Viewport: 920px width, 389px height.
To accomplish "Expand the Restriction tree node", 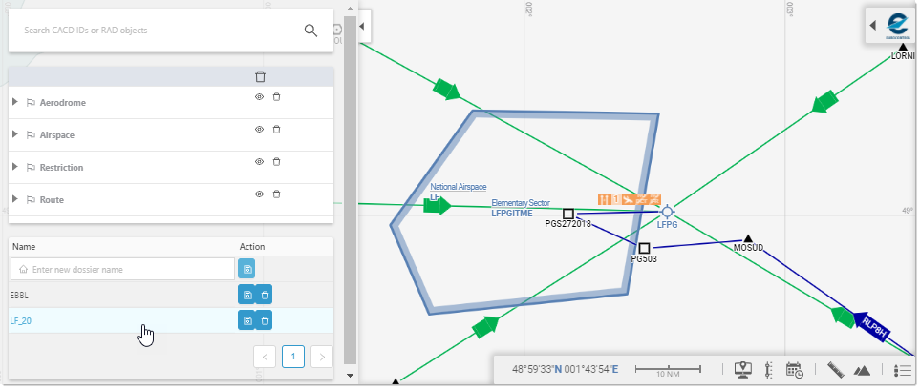I will click(x=15, y=167).
